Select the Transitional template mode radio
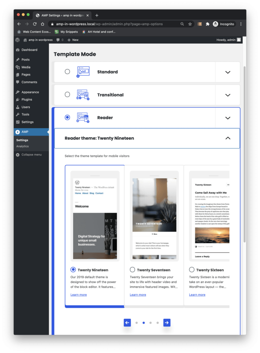 (x=67, y=94)
